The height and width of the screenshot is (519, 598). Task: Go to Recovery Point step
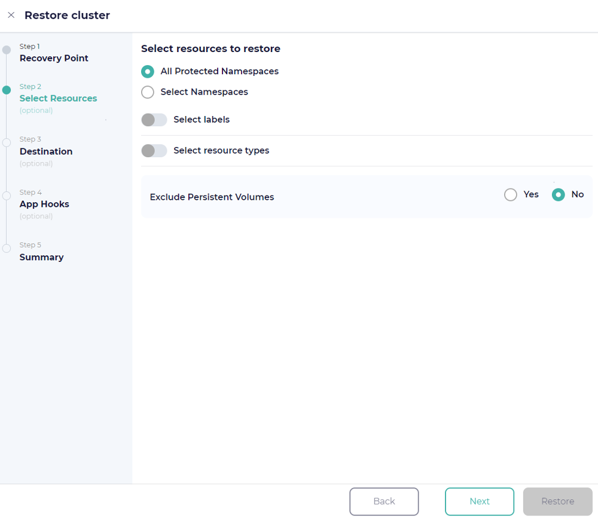coord(54,58)
